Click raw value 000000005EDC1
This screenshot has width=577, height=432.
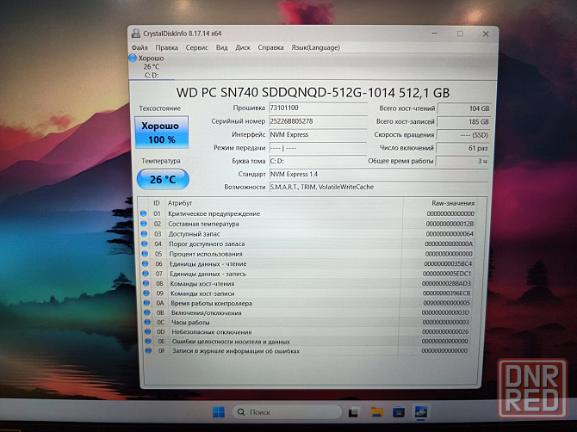coord(447,274)
